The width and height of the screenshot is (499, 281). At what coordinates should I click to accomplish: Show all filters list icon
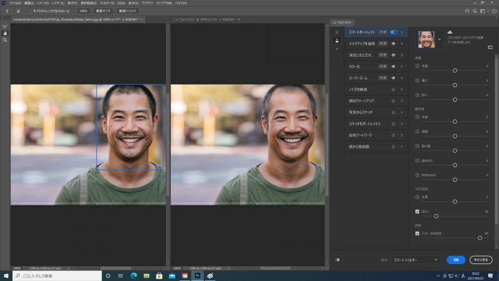tap(337, 32)
